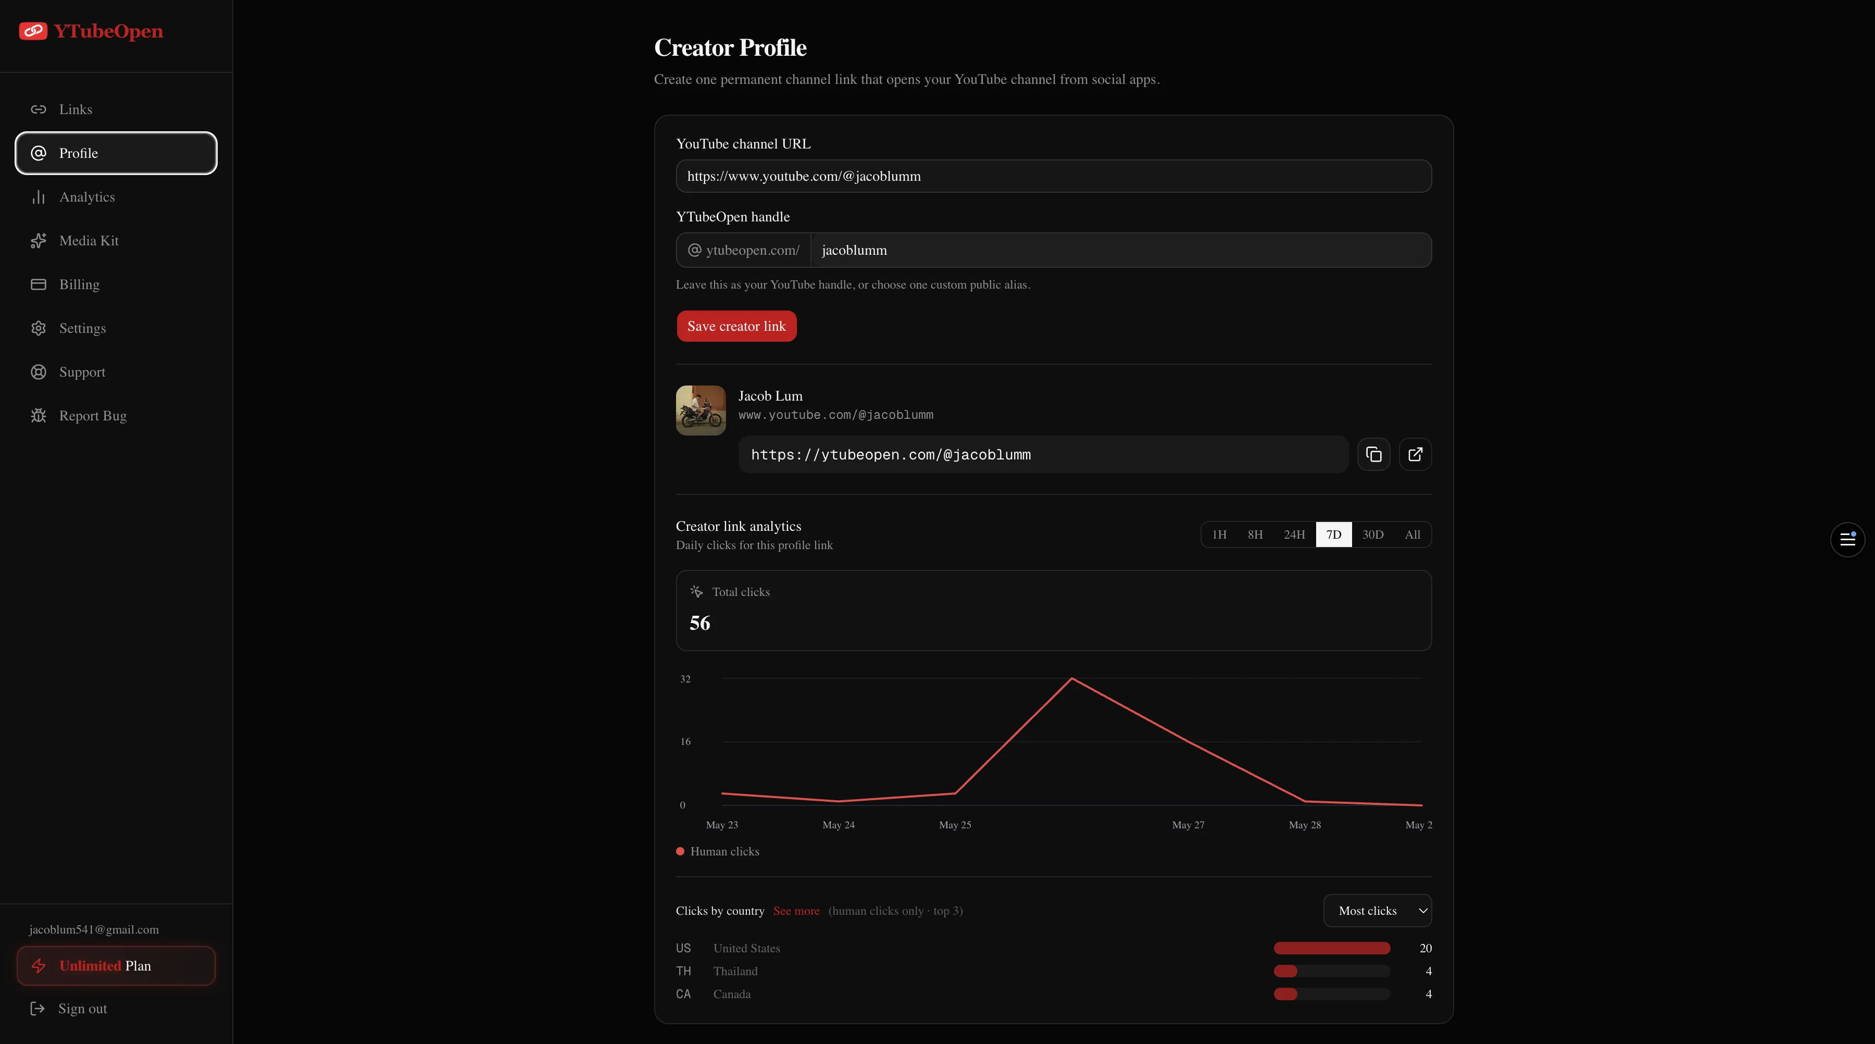The height and width of the screenshot is (1044, 1875).
Task: Open the Links page from sidebar
Action: 117,109
